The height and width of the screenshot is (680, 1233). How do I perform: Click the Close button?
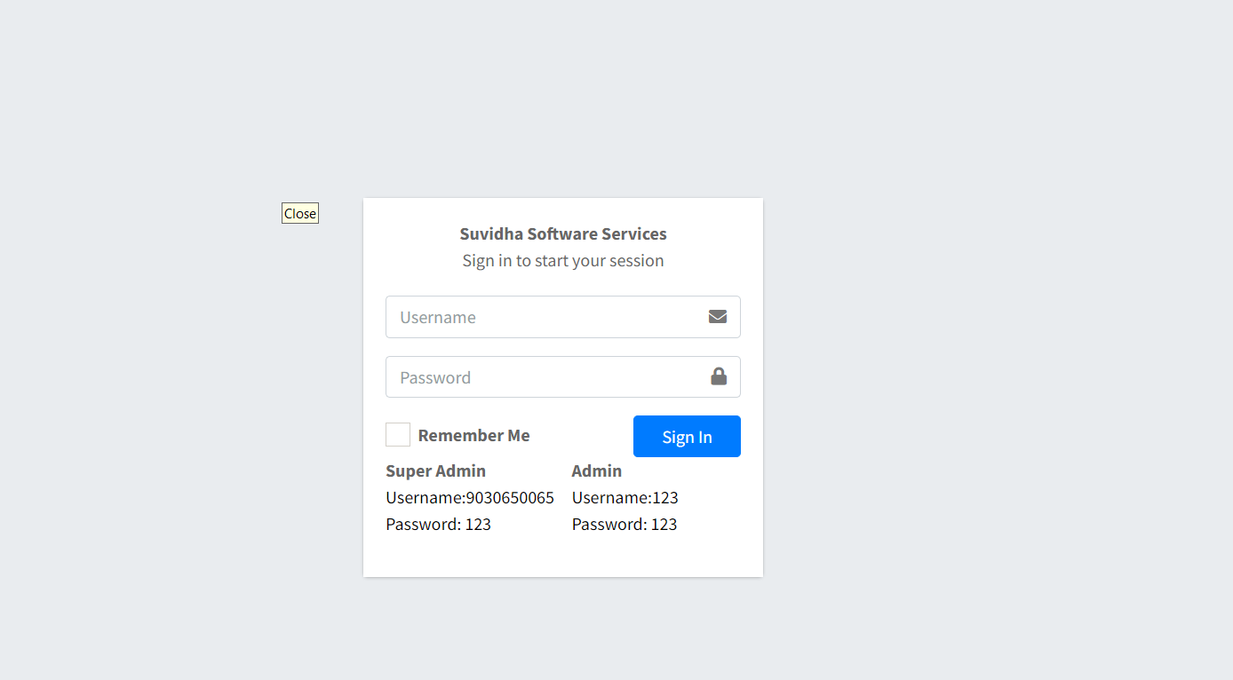click(299, 213)
